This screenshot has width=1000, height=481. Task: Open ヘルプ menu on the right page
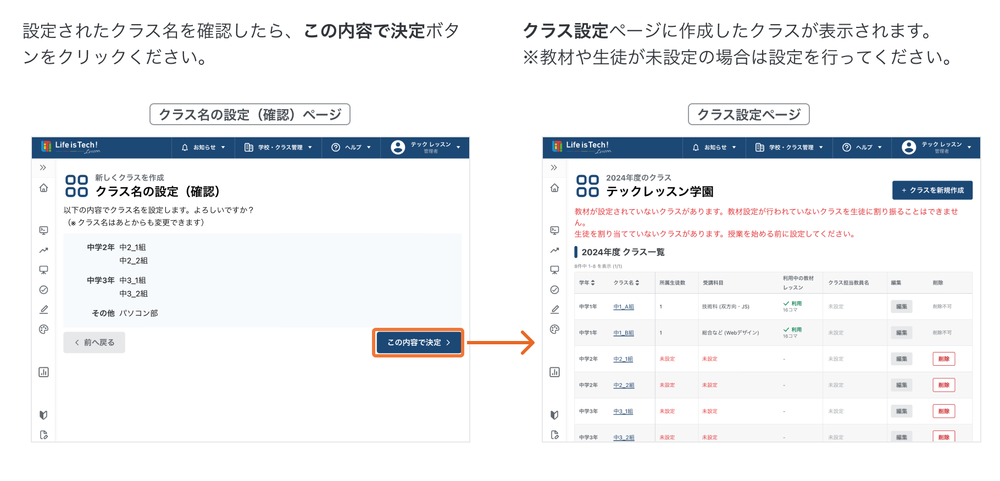[x=862, y=147]
